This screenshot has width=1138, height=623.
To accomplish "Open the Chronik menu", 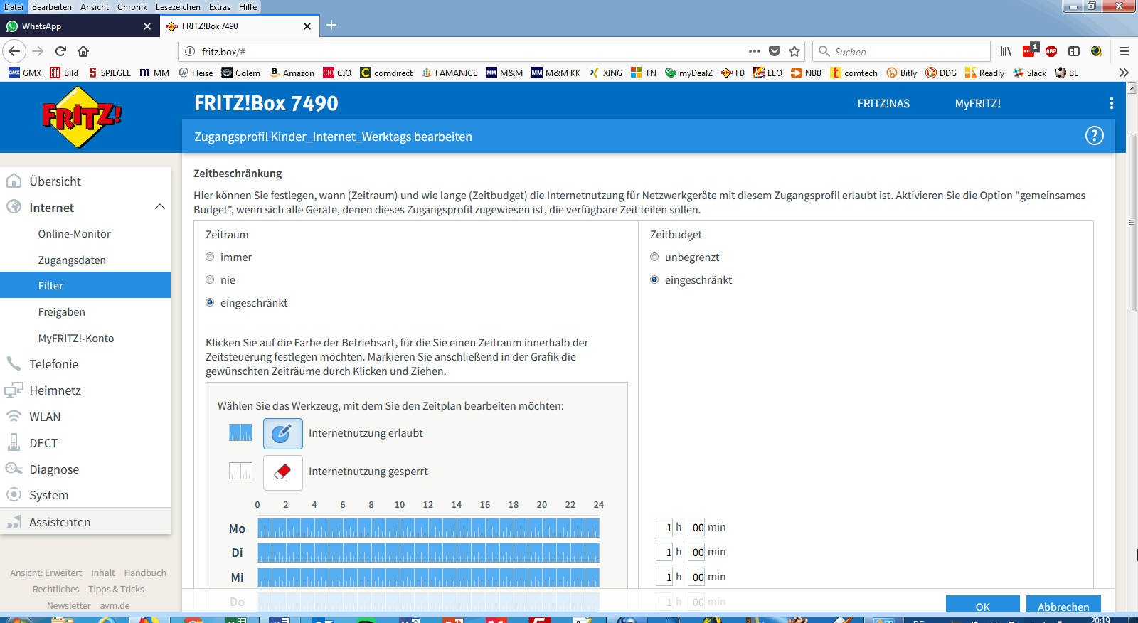I will point(132,6).
